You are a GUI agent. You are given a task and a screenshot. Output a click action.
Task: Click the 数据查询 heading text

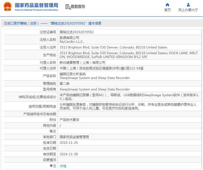78,7
